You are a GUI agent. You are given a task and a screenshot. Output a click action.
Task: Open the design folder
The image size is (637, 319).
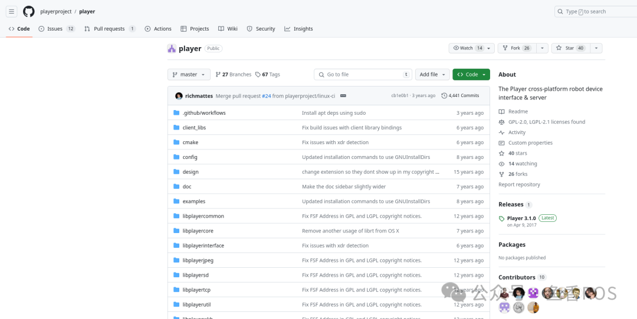pyautogui.click(x=191, y=172)
